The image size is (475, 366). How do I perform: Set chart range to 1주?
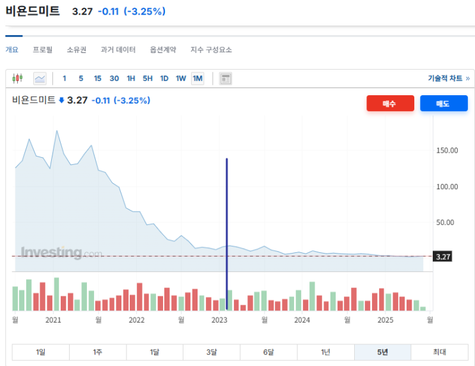98,352
